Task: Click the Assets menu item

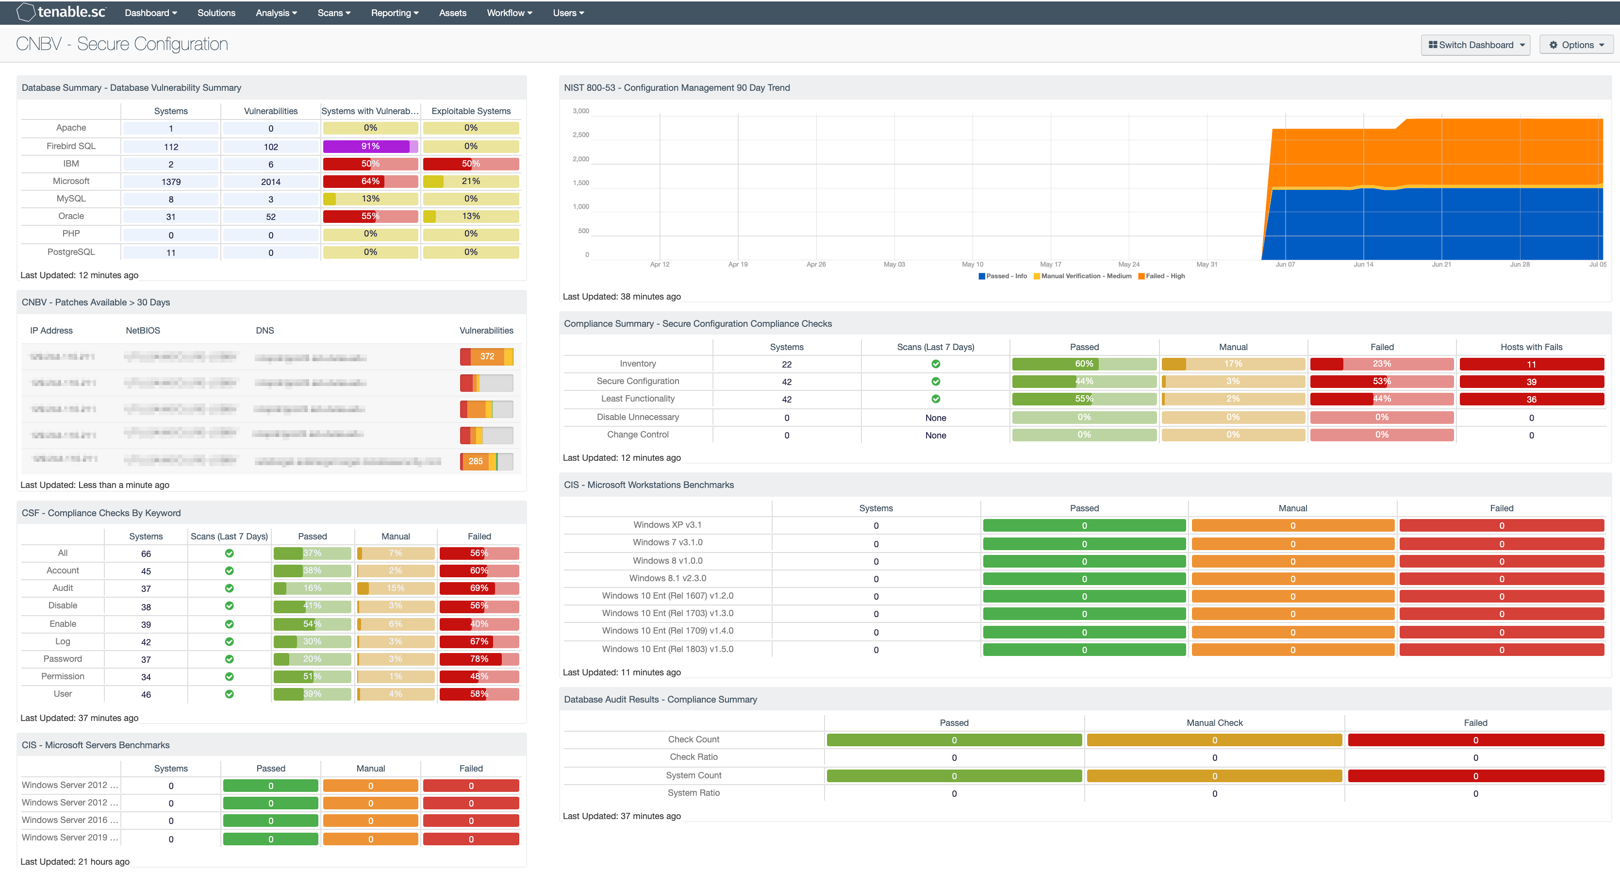Action: tap(452, 12)
